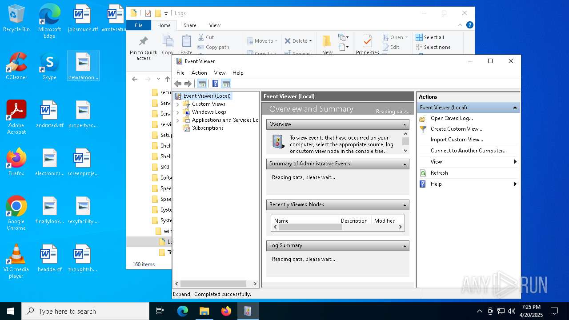Click Import Custom View action
This screenshot has width=569, height=320.
tap(457, 140)
